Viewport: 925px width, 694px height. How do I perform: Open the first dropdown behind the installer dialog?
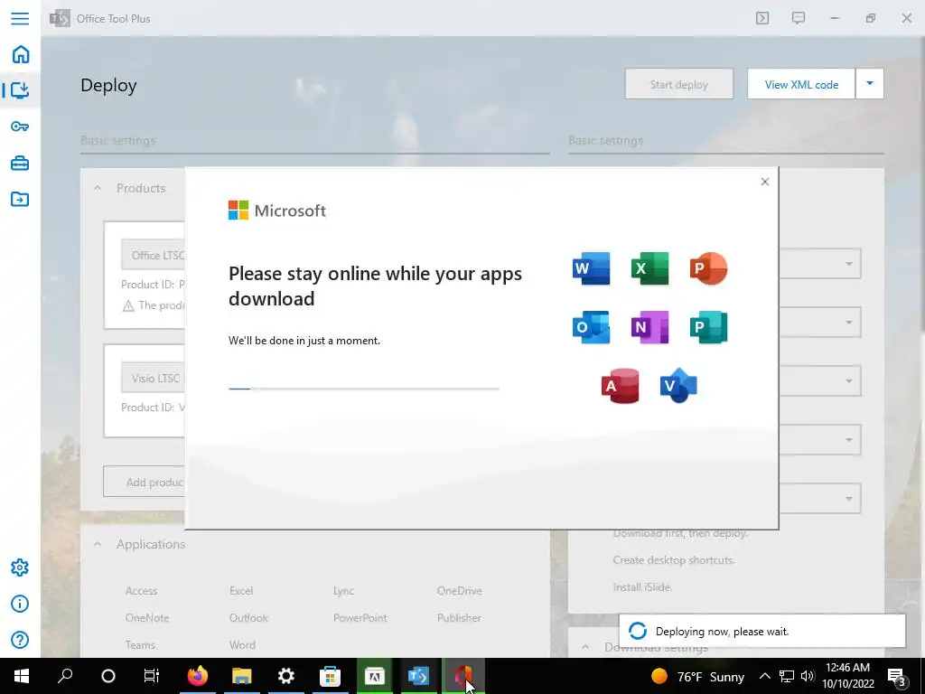(820, 264)
